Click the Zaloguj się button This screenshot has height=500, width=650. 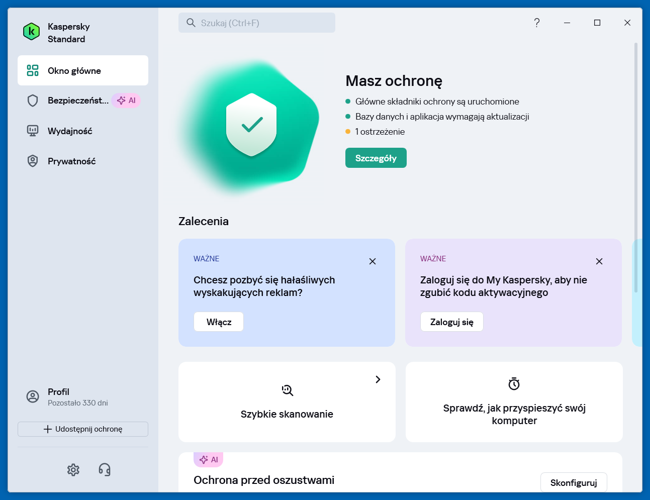pyautogui.click(x=452, y=322)
